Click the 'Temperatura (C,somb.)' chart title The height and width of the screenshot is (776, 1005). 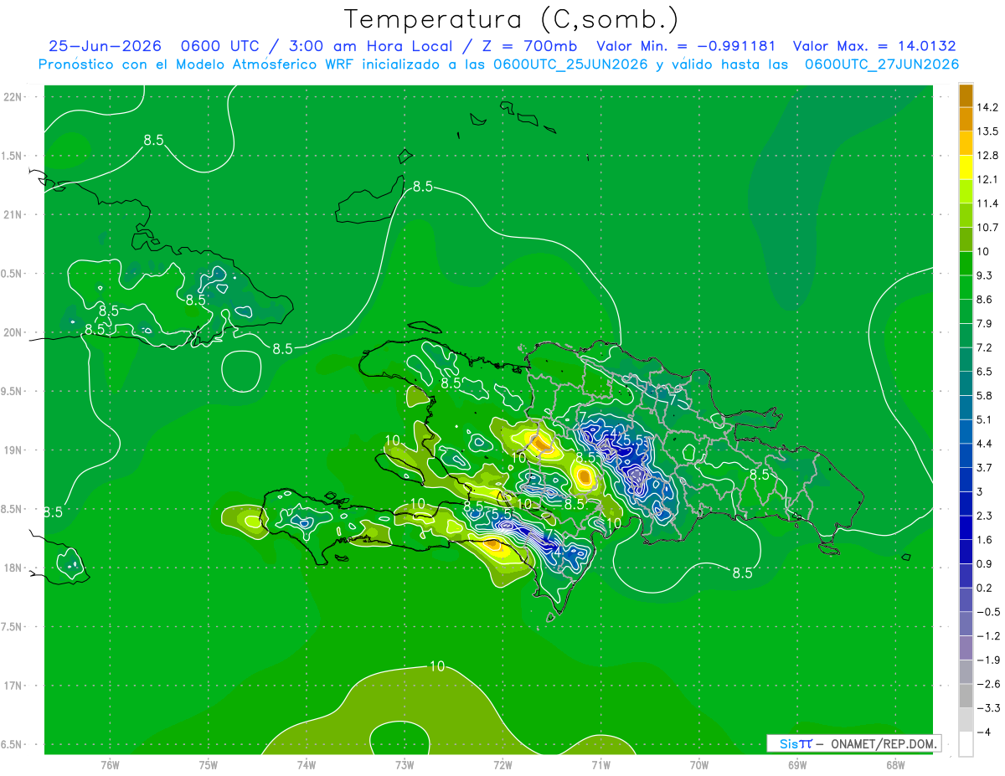511,19
